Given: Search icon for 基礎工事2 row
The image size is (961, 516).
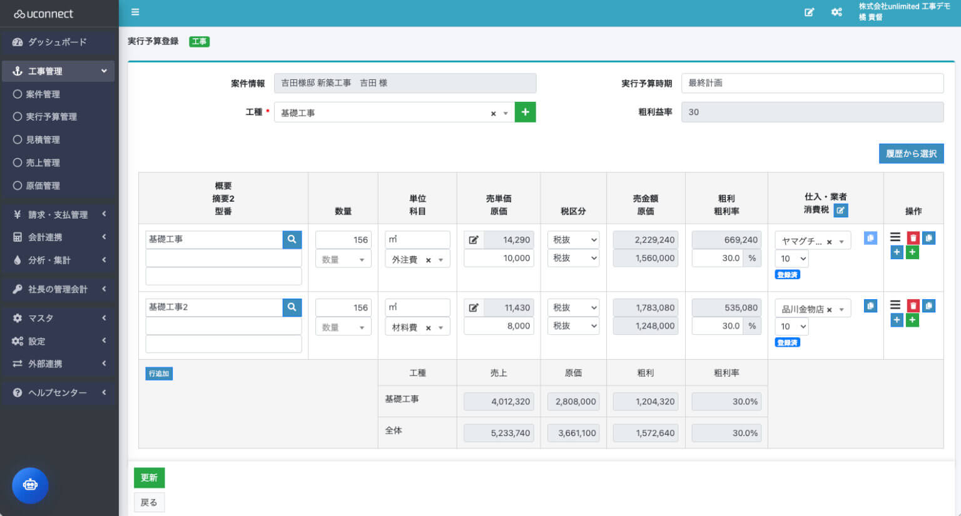Looking at the screenshot, I should pos(292,307).
